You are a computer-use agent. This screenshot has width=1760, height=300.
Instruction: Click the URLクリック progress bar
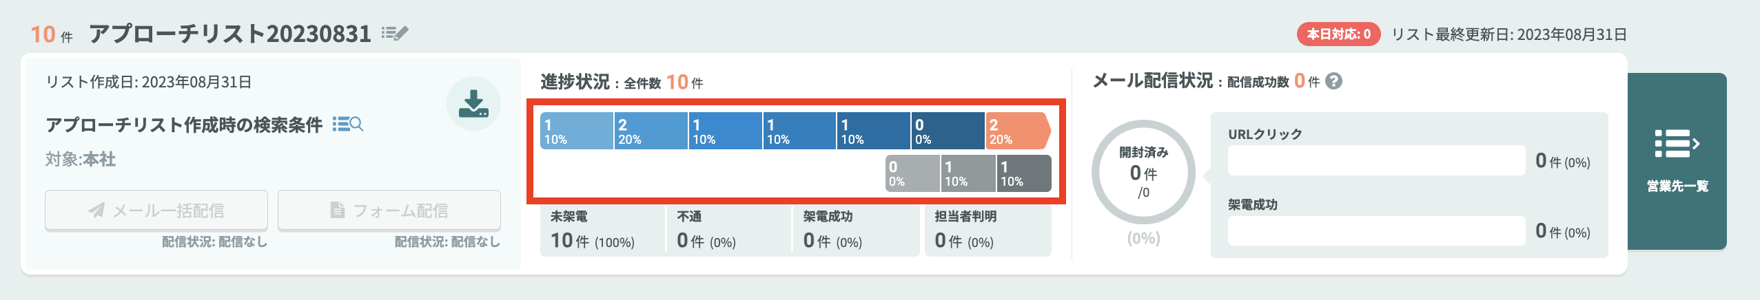click(x=1376, y=161)
